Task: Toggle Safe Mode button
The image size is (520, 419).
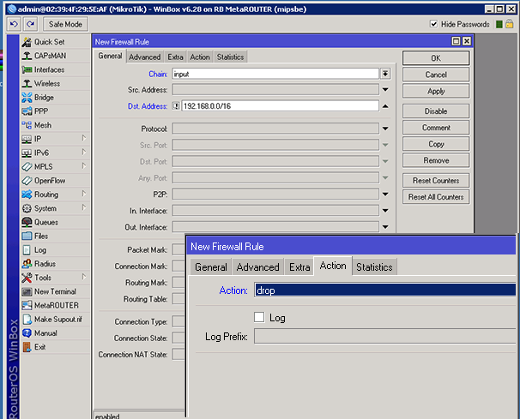Action: point(65,24)
